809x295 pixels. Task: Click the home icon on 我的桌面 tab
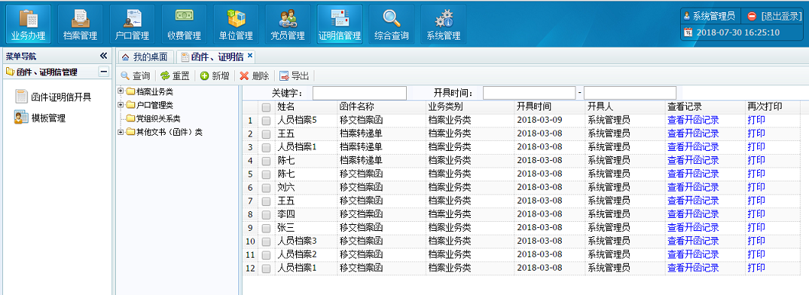[x=125, y=56]
